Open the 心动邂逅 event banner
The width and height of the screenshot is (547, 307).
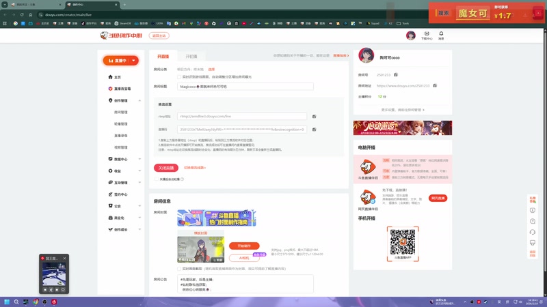(x=403, y=128)
